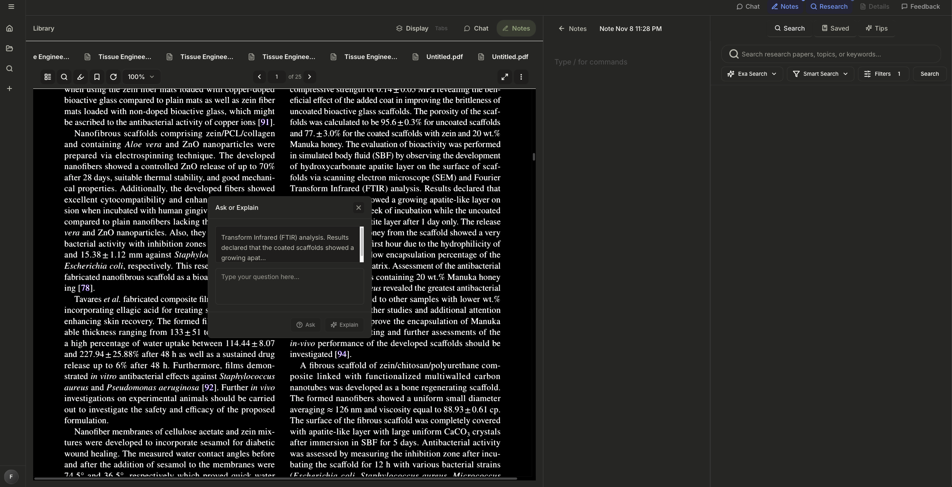Screen dimensions: 952x487
Task: Open the Library folder icon in sidebar
Action: click(9, 48)
